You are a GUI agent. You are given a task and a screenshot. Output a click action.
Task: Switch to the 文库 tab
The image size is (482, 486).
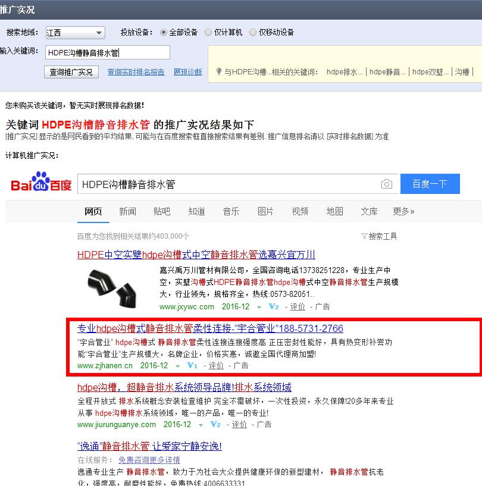369,211
